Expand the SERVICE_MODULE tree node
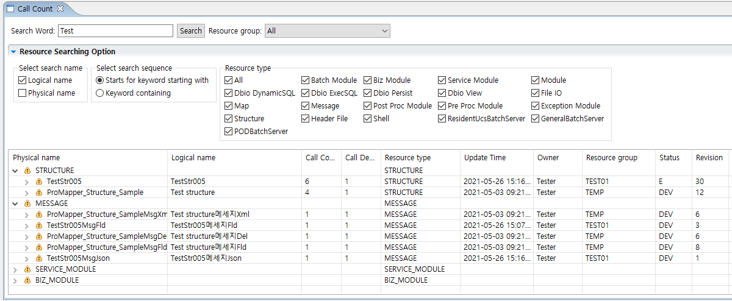732x301 pixels. (x=15, y=269)
